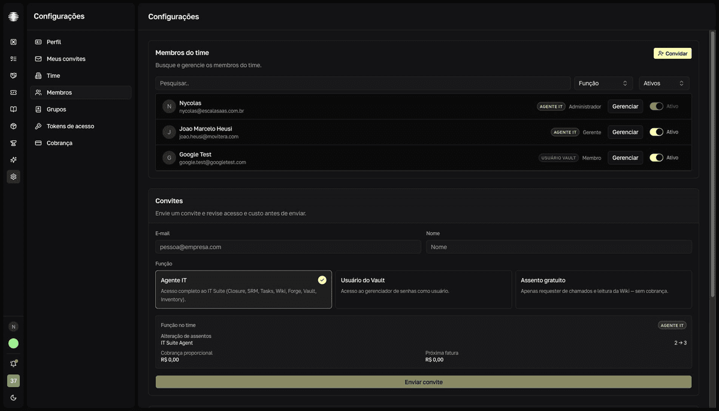Open the anvil forge icon
This screenshot has width=719, height=411.
coord(13,143)
